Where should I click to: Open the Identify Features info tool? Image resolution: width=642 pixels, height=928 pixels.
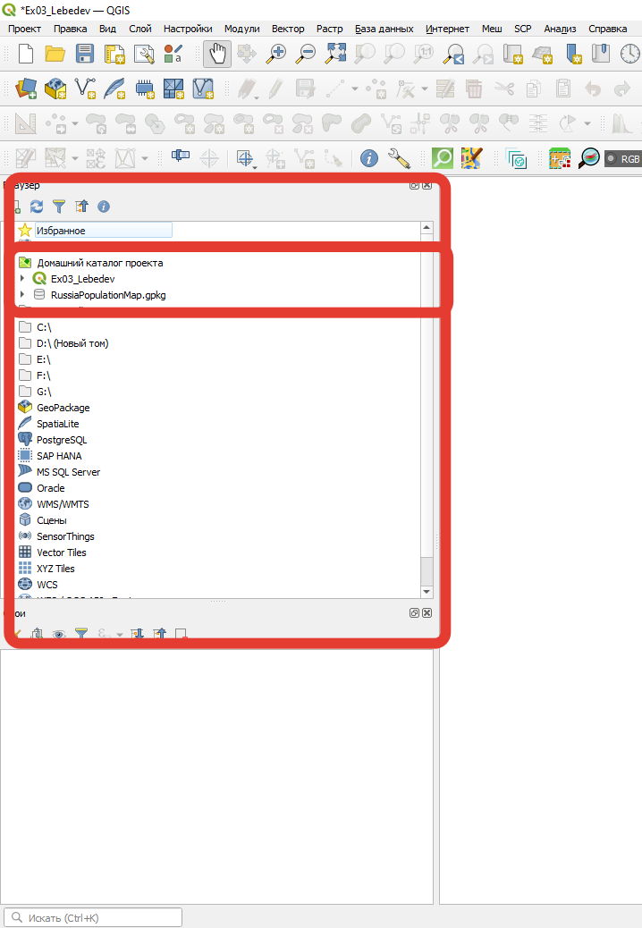pyautogui.click(x=368, y=158)
